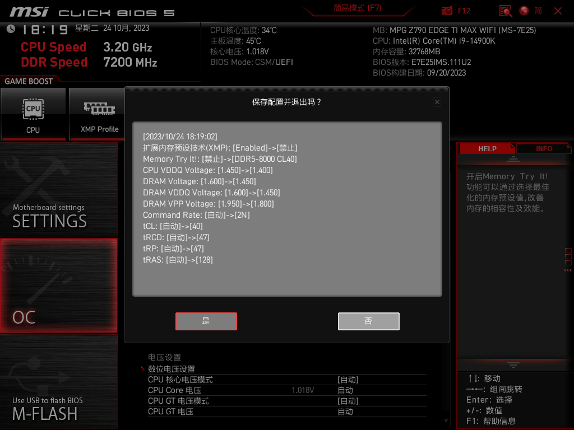Toggle the XMP Profile icon

[98, 114]
